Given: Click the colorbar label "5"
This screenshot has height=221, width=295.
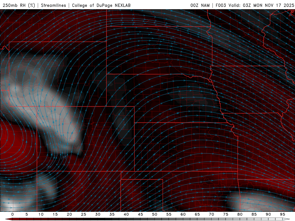Looking at the screenshot, I should pyautogui.click(x=27, y=214).
